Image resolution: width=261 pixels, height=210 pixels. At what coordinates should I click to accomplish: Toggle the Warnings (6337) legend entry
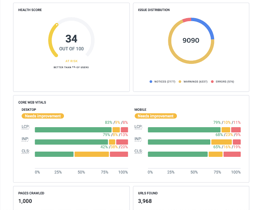[x=194, y=81]
